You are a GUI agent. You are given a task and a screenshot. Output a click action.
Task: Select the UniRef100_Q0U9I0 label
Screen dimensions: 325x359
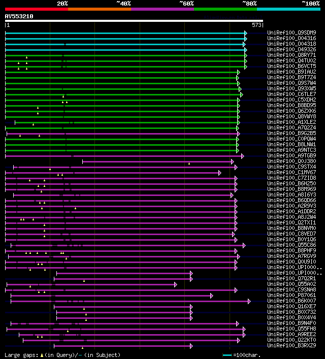(x=291, y=262)
